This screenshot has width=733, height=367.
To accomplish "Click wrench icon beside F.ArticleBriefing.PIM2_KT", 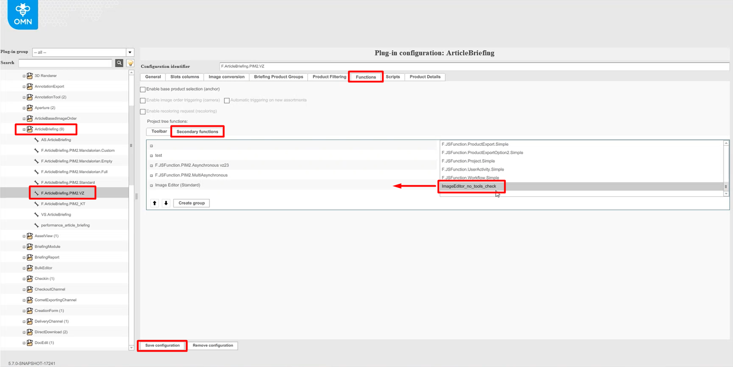I will [37, 204].
